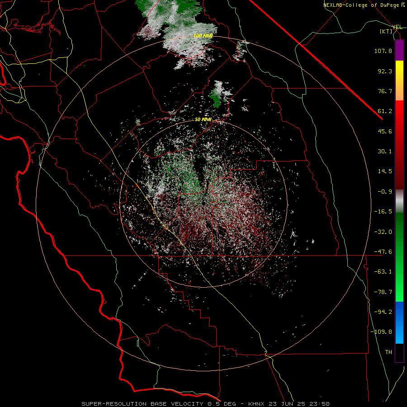Click the 76.7 velocity scale value
This screenshot has width=407, height=407.
click(x=385, y=91)
